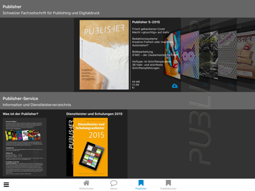Open the Publisher 5-2015 flour cover
Screen dimensions: 255x191
(x=104, y=55)
